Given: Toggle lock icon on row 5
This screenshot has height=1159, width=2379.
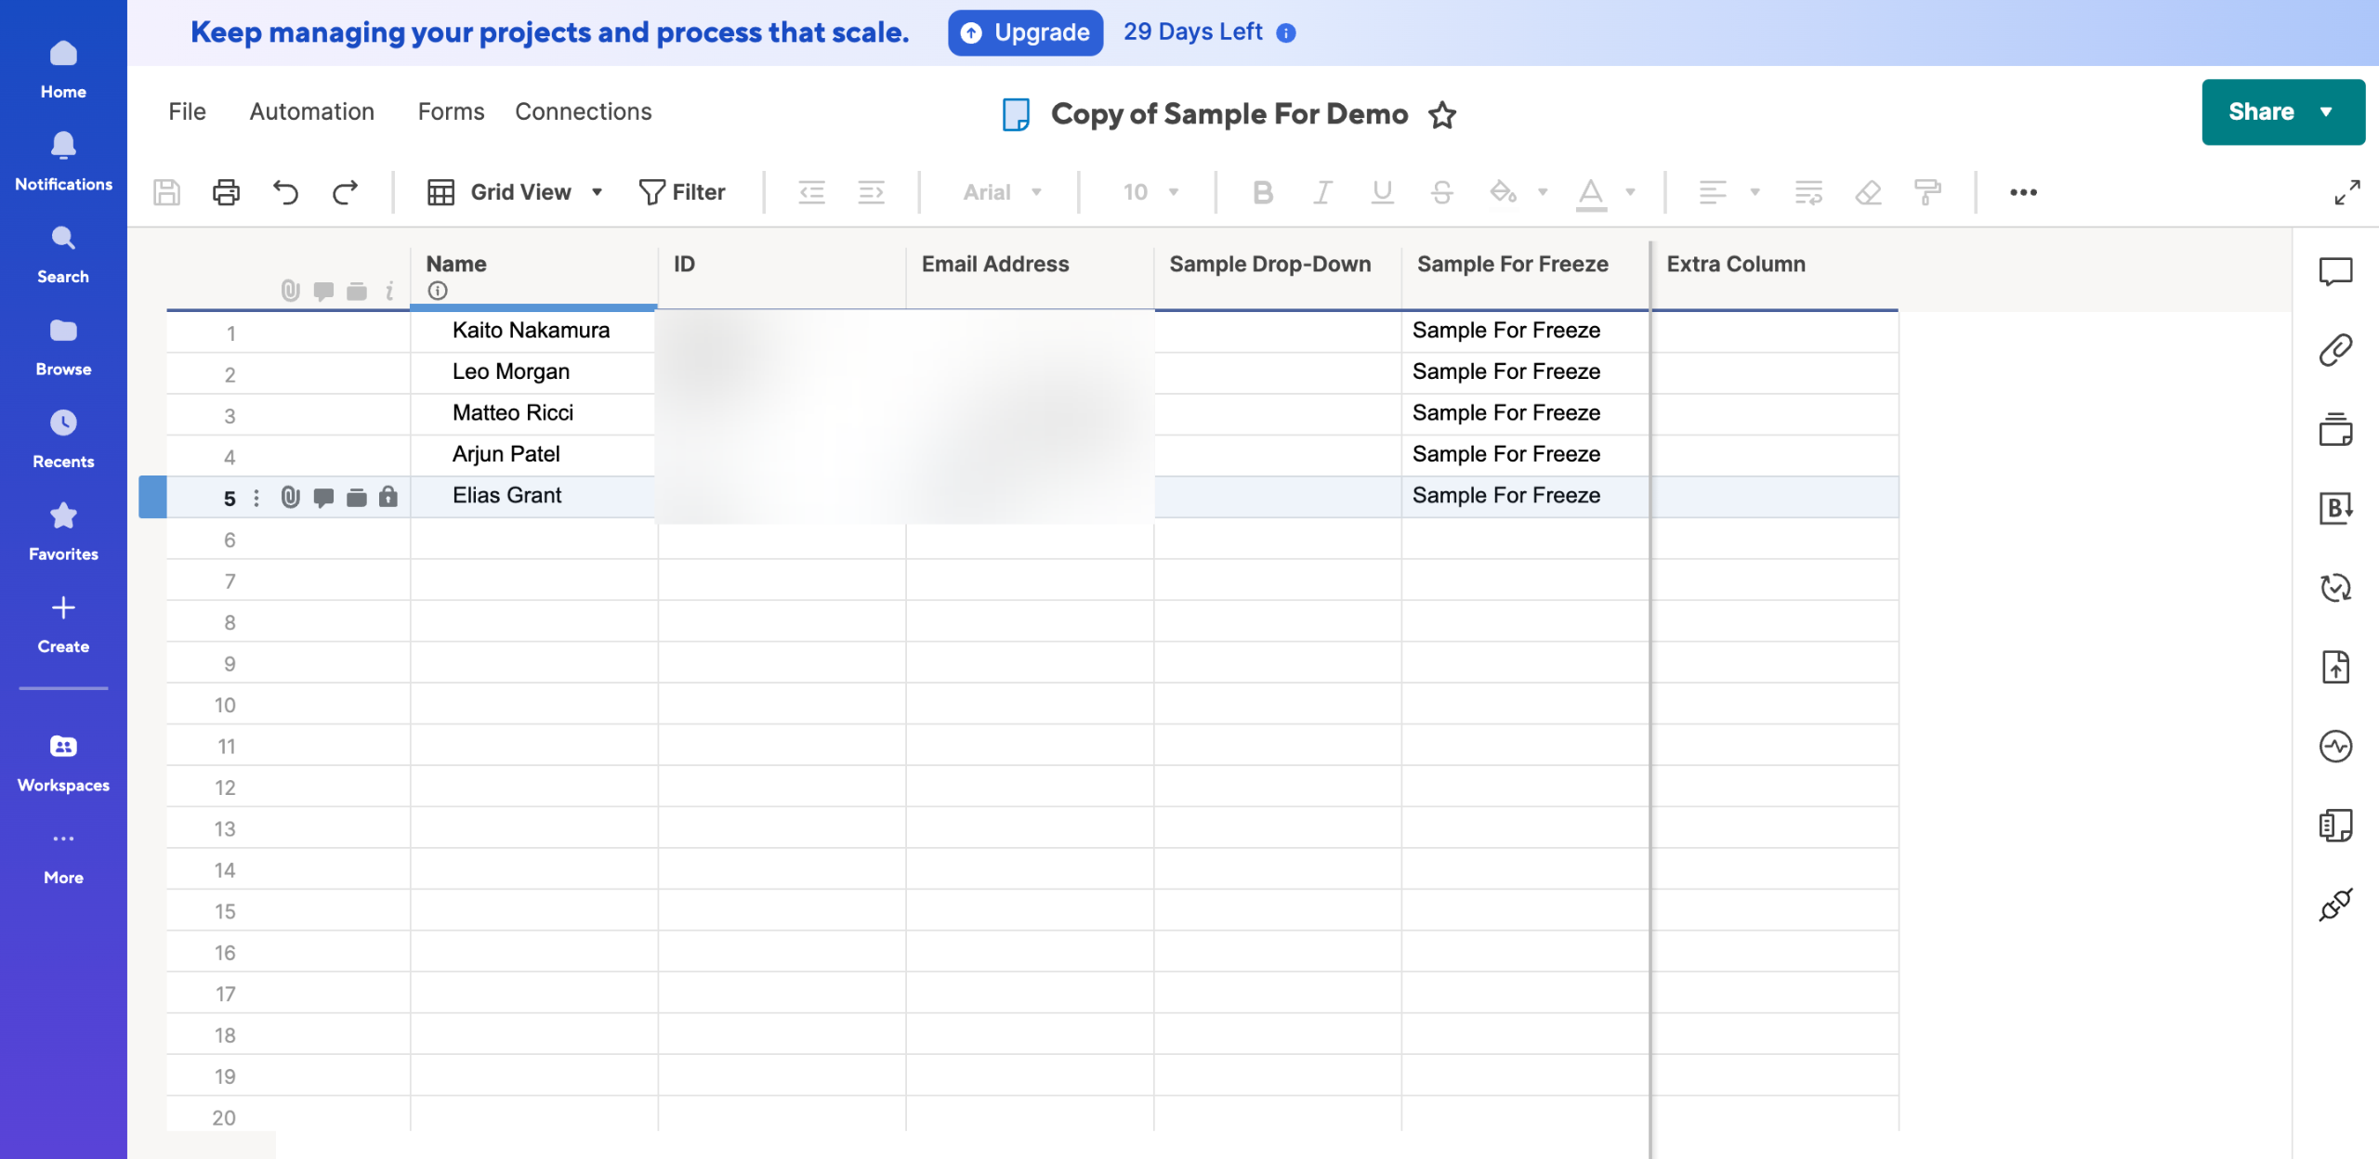Looking at the screenshot, I should pos(388,497).
